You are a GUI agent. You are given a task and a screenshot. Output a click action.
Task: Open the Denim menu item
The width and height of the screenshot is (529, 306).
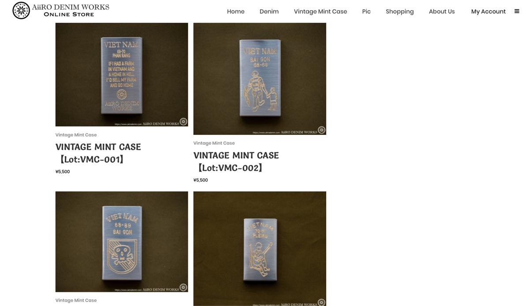[x=269, y=11]
